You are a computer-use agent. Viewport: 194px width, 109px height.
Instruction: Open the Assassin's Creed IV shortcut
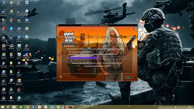tap(12, 91)
